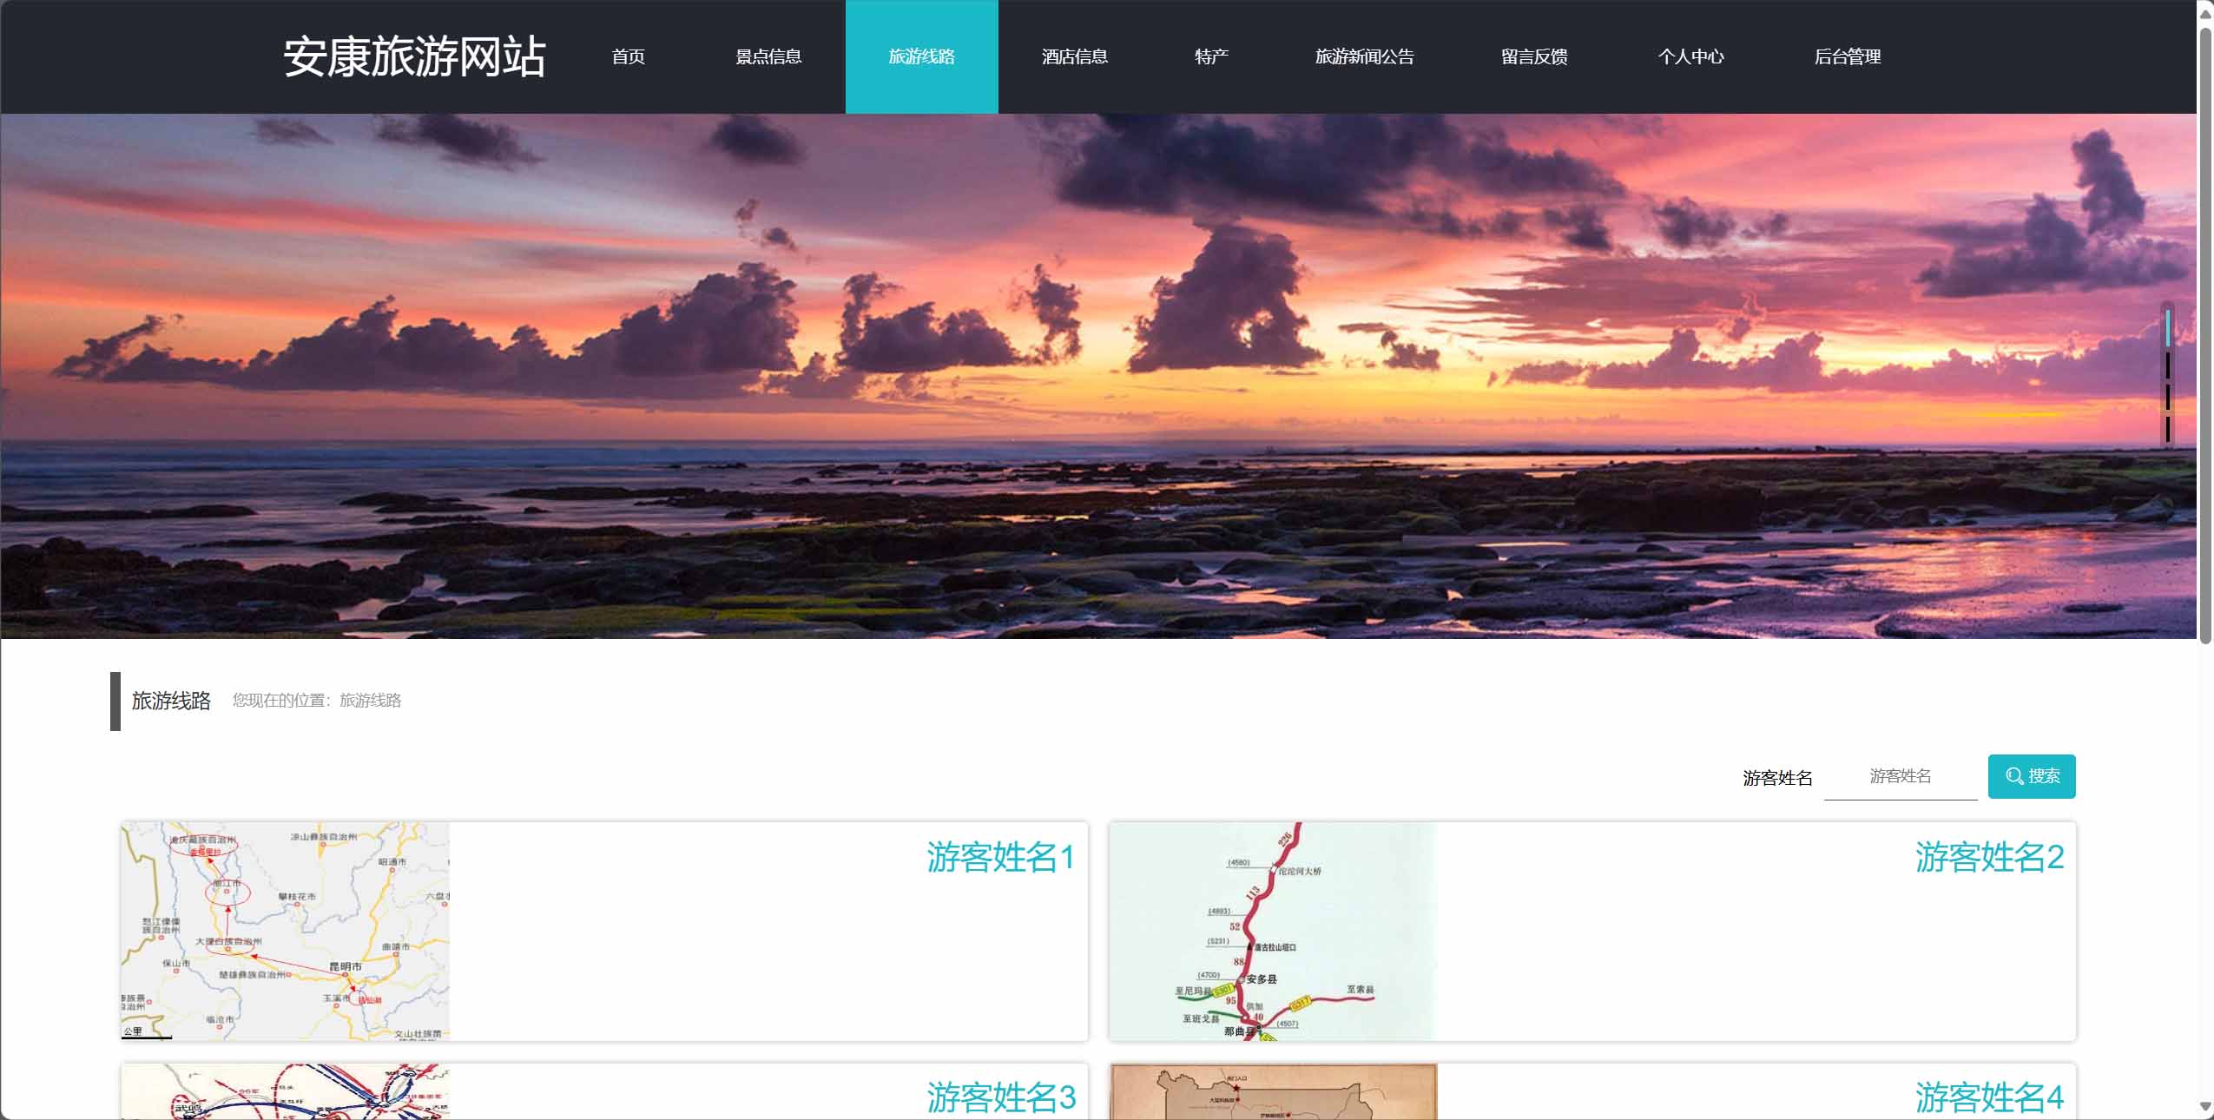Click the page scrollbar up arrow
The image size is (2214, 1120).
pyautogui.click(x=2205, y=13)
